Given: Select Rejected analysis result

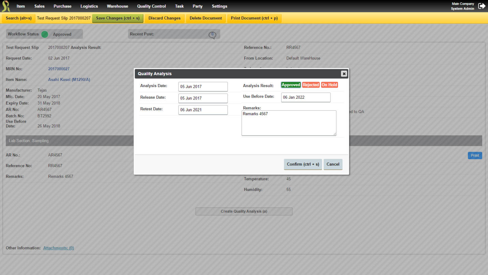Looking at the screenshot, I should click(311, 84).
